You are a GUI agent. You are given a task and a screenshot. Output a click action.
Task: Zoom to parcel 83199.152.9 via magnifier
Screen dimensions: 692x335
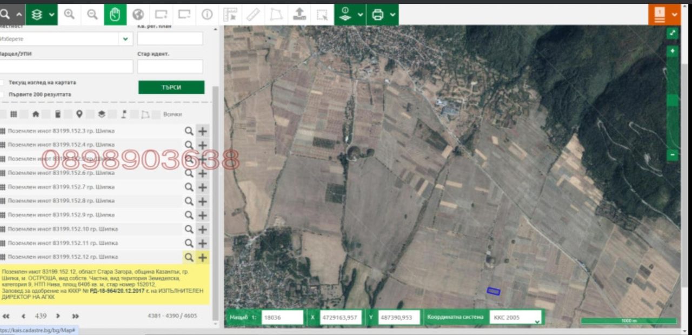[x=189, y=215]
